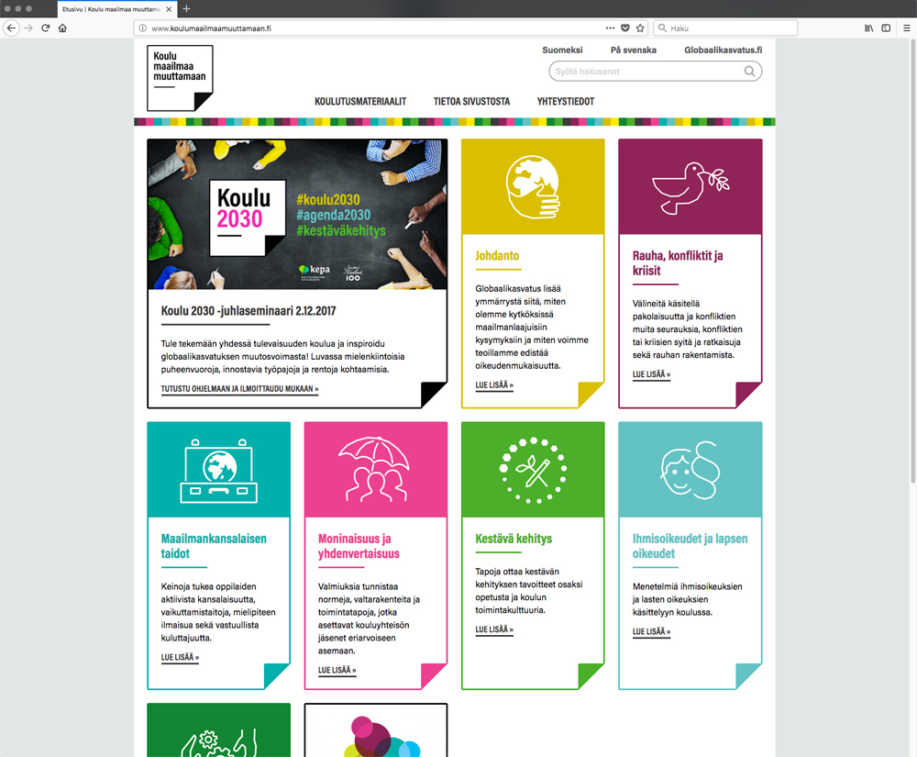This screenshot has width=917, height=757.
Task: Click Lue lisää under Moninaisuus ja yhdenvertaisuus
Action: [x=337, y=671]
